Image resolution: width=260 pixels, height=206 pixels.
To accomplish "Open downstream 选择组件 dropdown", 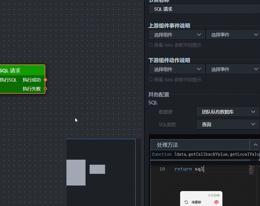I will (x=177, y=69).
